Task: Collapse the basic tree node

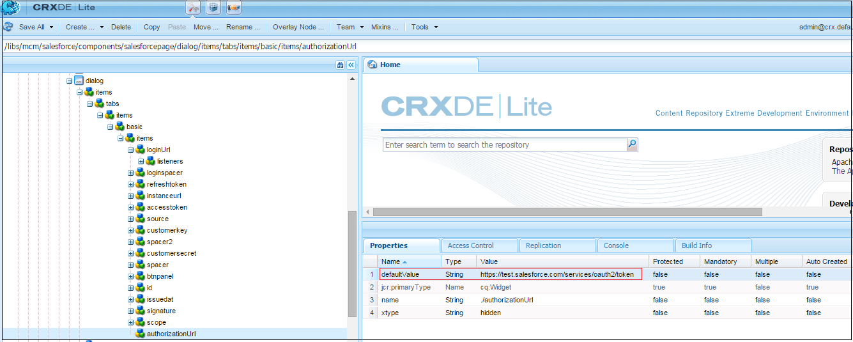Action: pos(111,127)
